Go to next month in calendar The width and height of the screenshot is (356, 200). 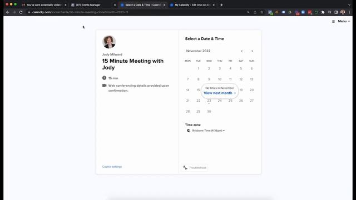(252, 51)
